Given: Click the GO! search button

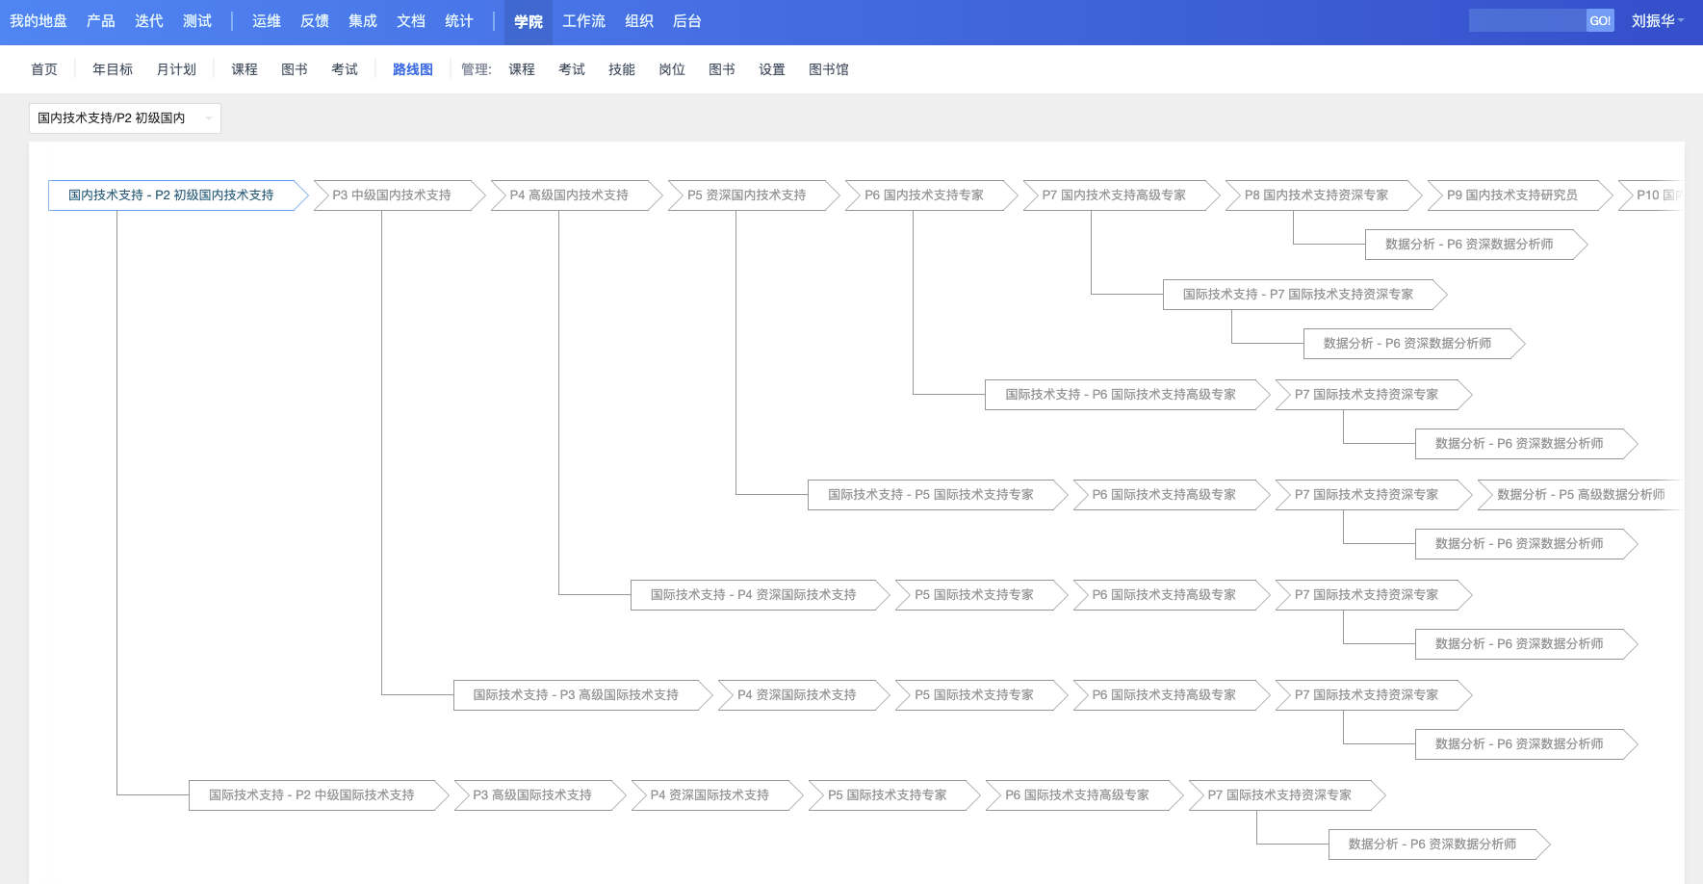Looking at the screenshot, I should point(1600,20).
